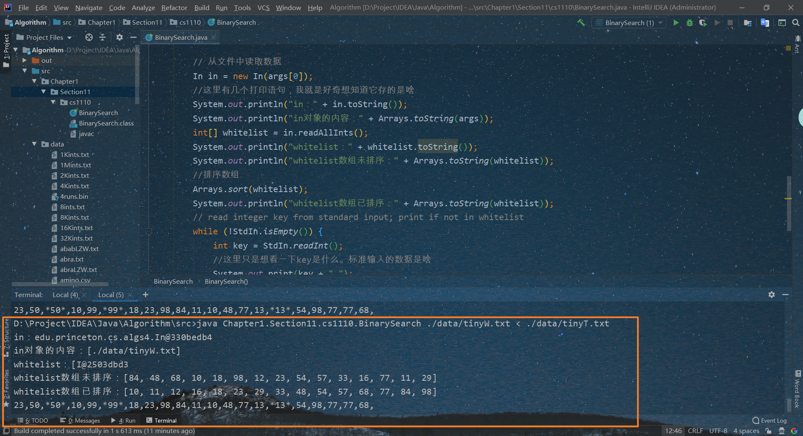This screenshot has width=803, height=436.
Task: Collapse the Algorithm root node
Action: 15,50
